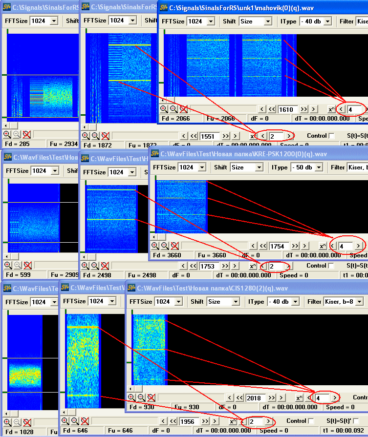Activate KRE-PSK1200(0)(q).wav window title bar
The width and height of the screenshot is (368, 437).
[x=254, y=154]
